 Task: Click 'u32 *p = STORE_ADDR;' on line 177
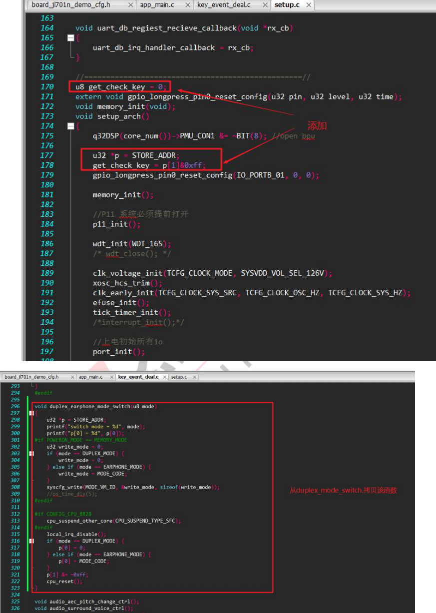click(136, 155)
